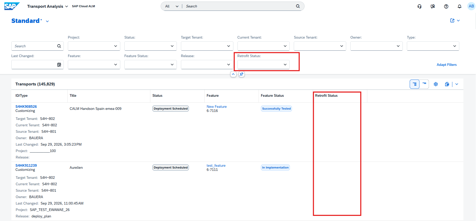
Task: Open the Source Tenant filter dropdown
Action: [342, 46]
